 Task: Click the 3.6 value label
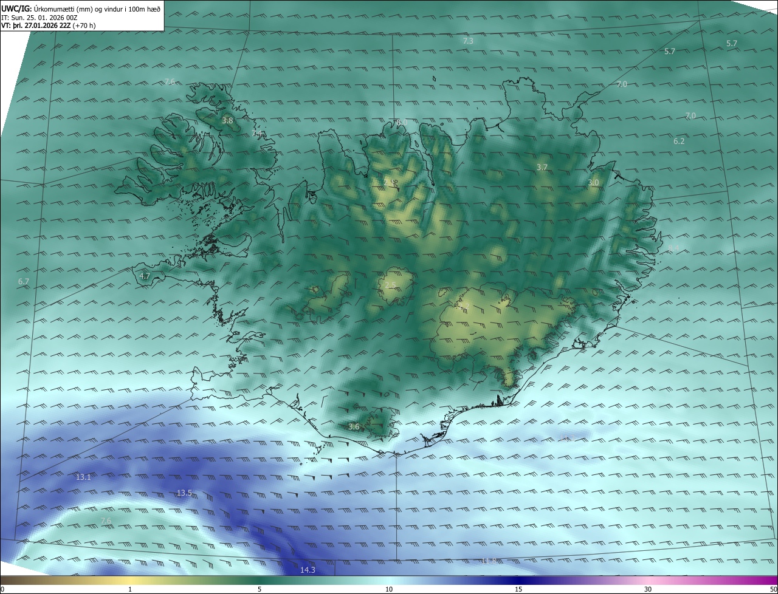[354, 427]
